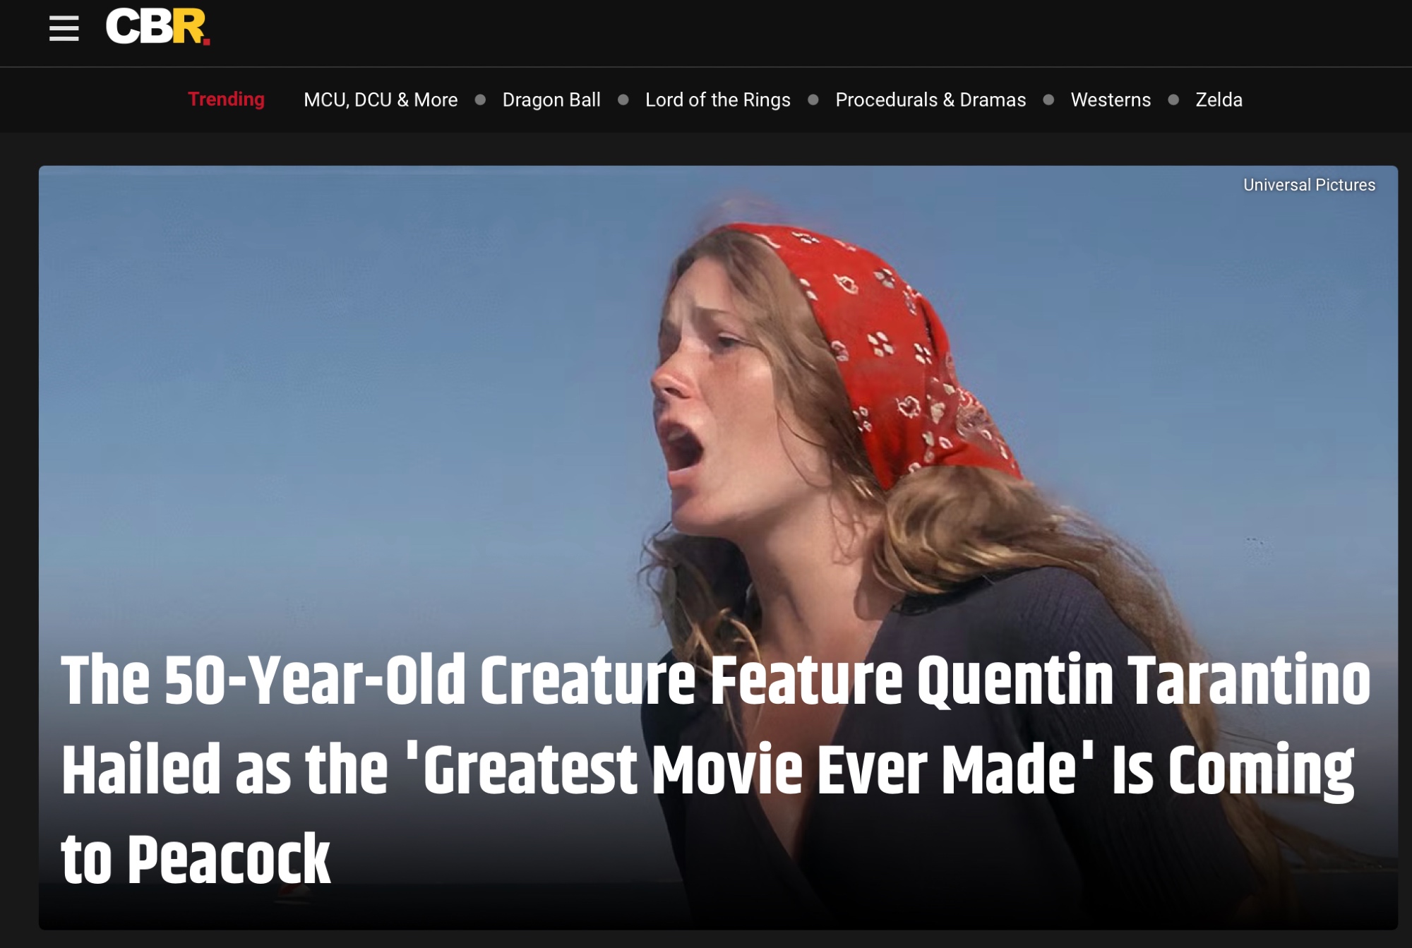Click "The 50-Year-Old" at headline start
This screenshot has height=948, width=1412.
click(263, 679)
